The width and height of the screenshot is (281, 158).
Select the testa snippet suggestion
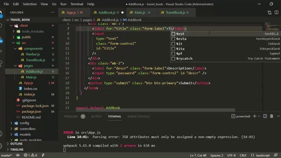[226, 39]
